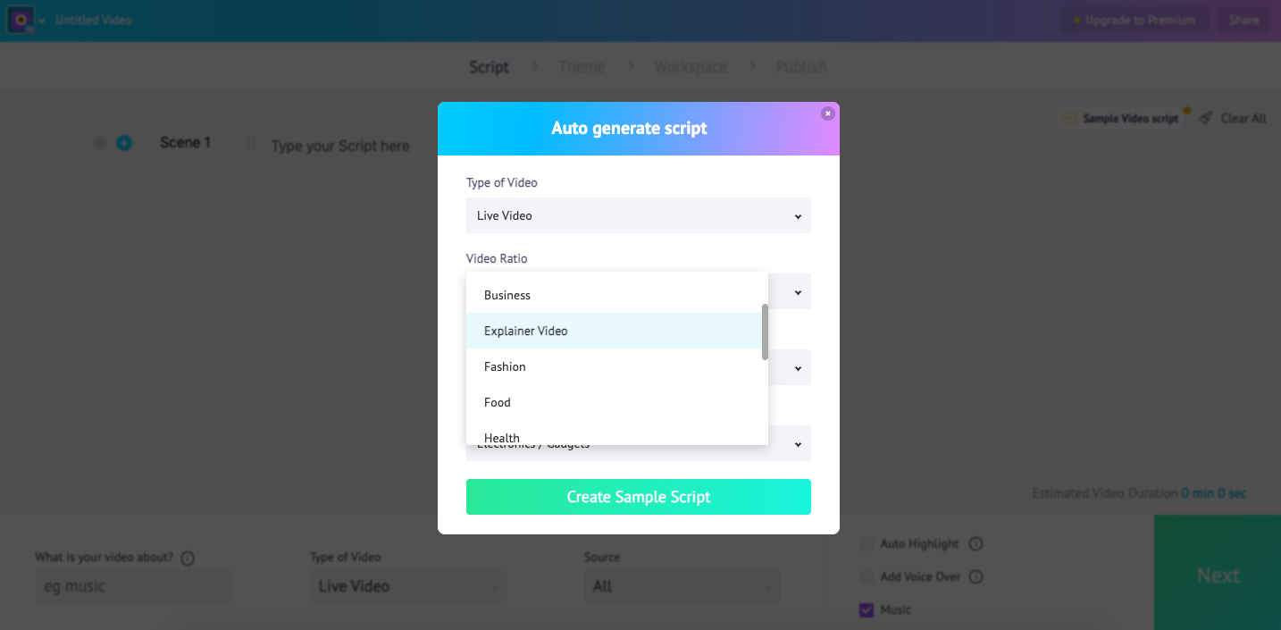Uncheck the Music checkbox
Viewport: 1281px width, 630px height.
[x=866, y=609]
